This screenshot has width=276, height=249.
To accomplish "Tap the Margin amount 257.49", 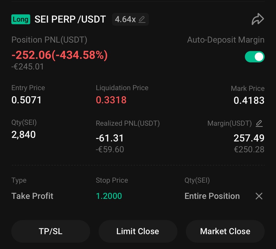I will 249,138.
